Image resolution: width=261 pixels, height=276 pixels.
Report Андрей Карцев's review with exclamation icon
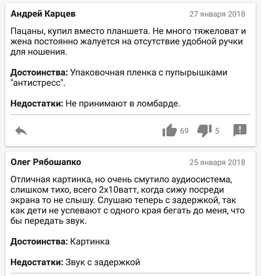pos(239,130)
